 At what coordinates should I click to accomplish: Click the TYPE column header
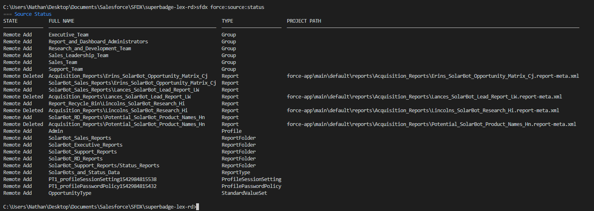pyautogui.click(x=227, y=21)
